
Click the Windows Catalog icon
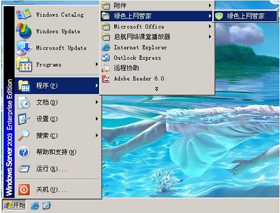24,14
